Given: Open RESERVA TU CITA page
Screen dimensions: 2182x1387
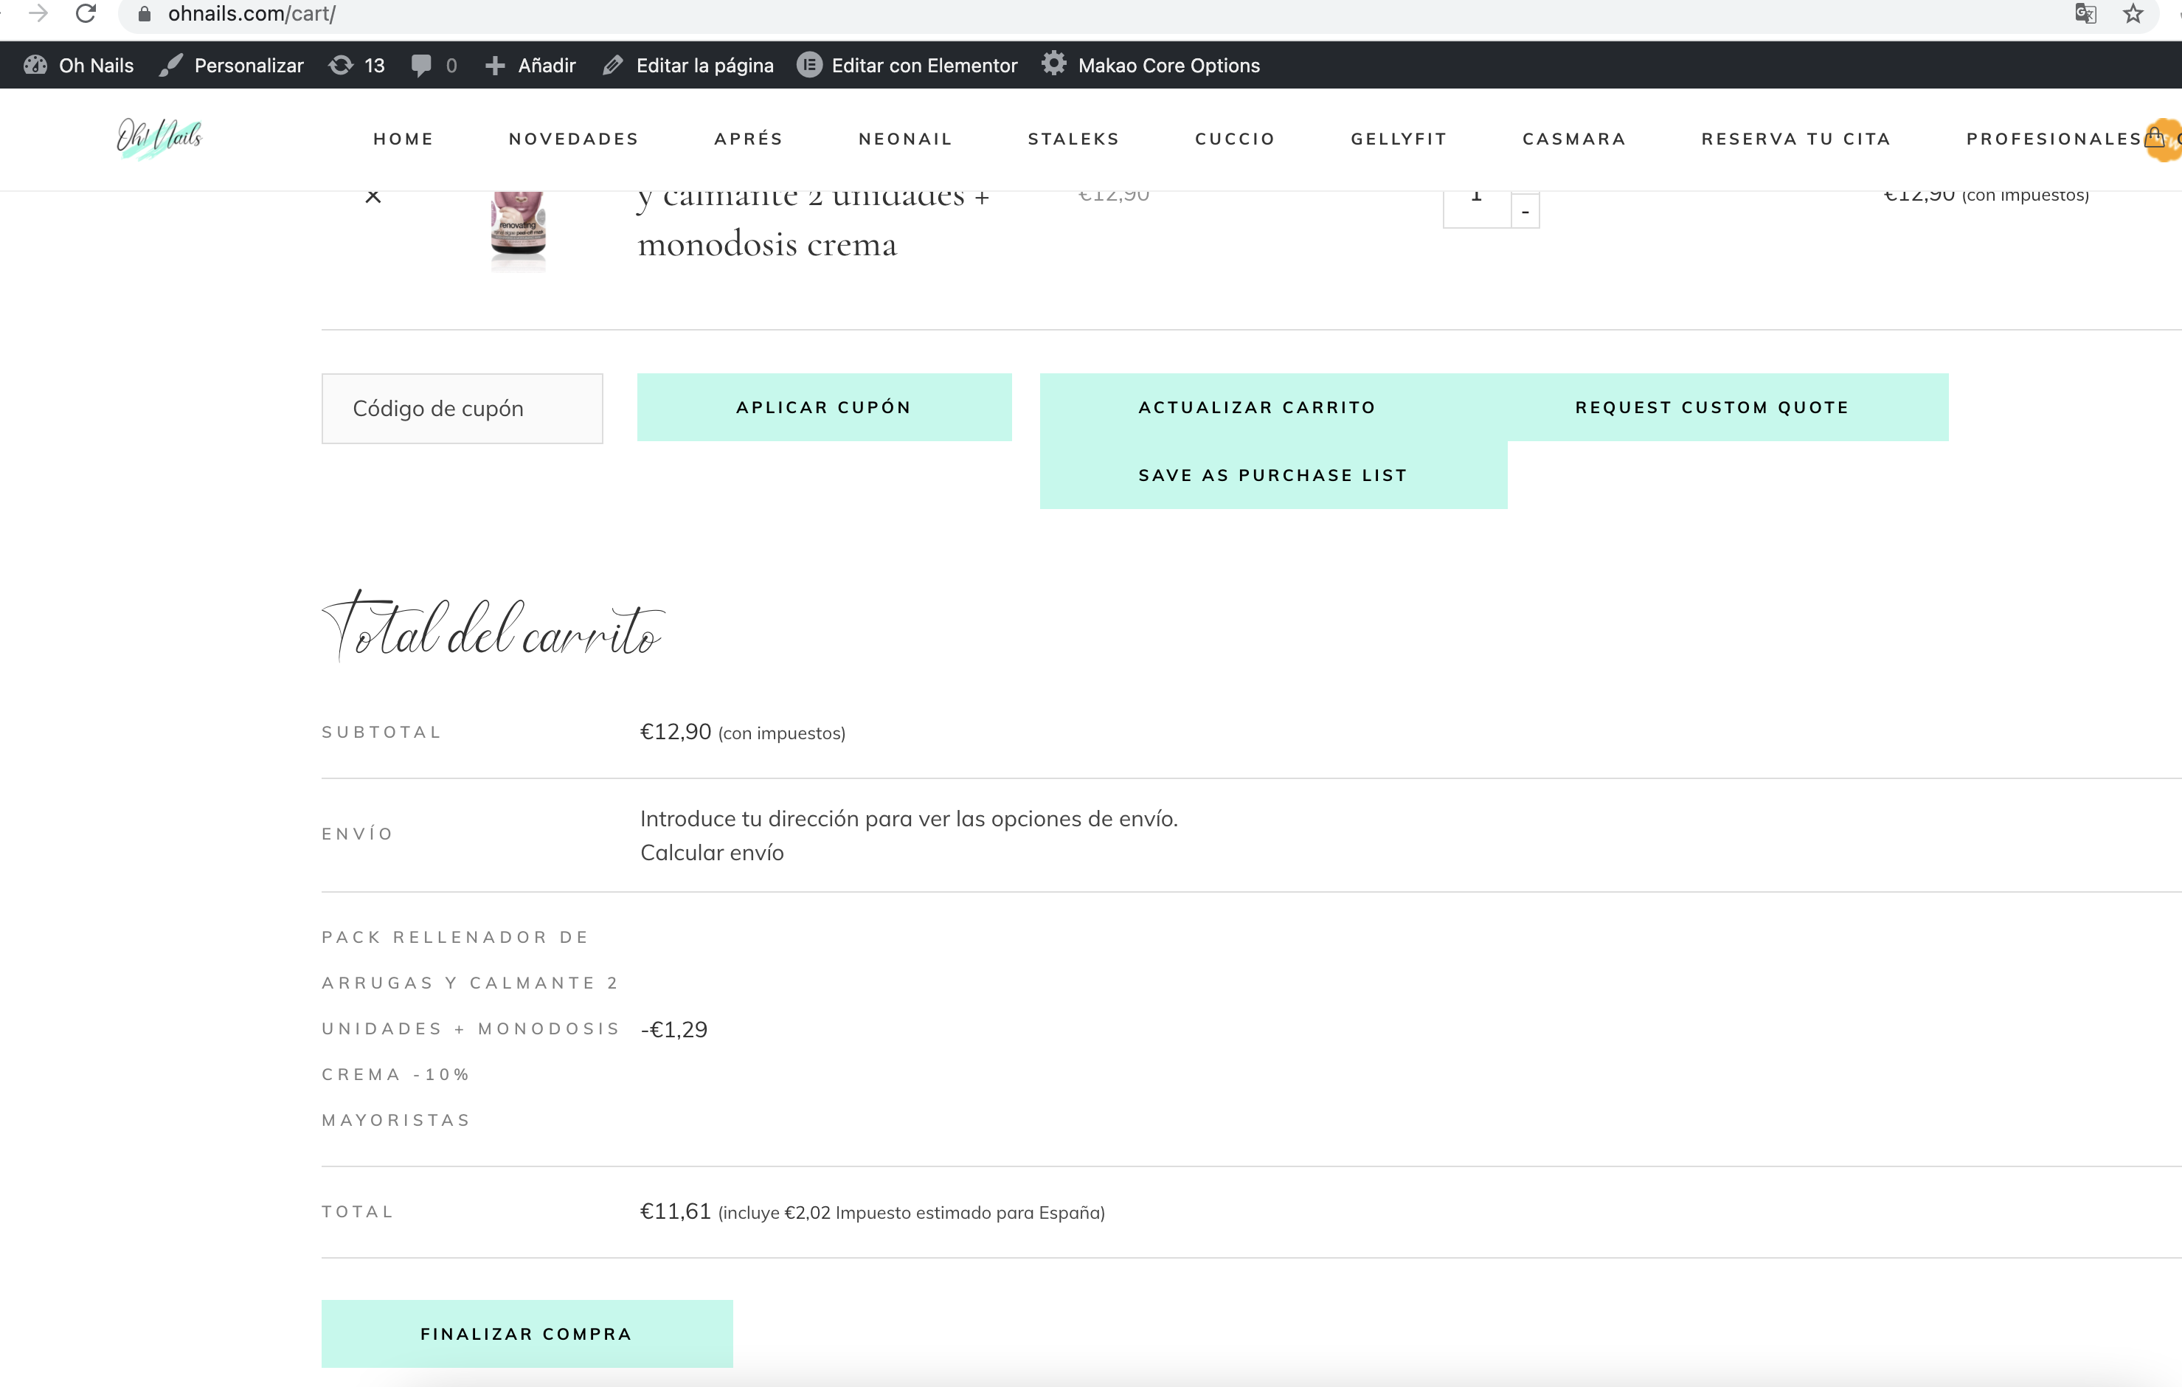Looking at the screenshot, I should click(1796, 139).
